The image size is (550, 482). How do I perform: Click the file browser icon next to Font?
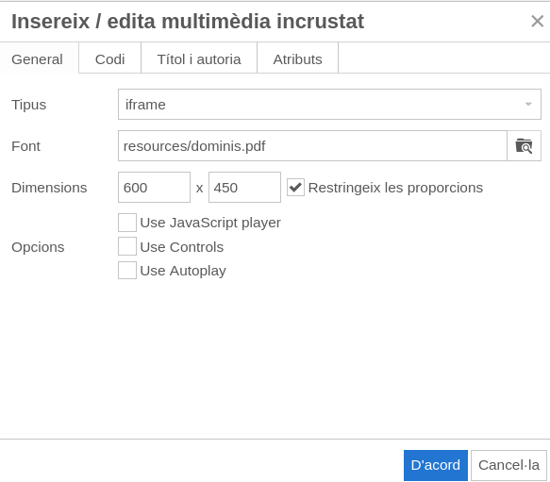(524, 146)
